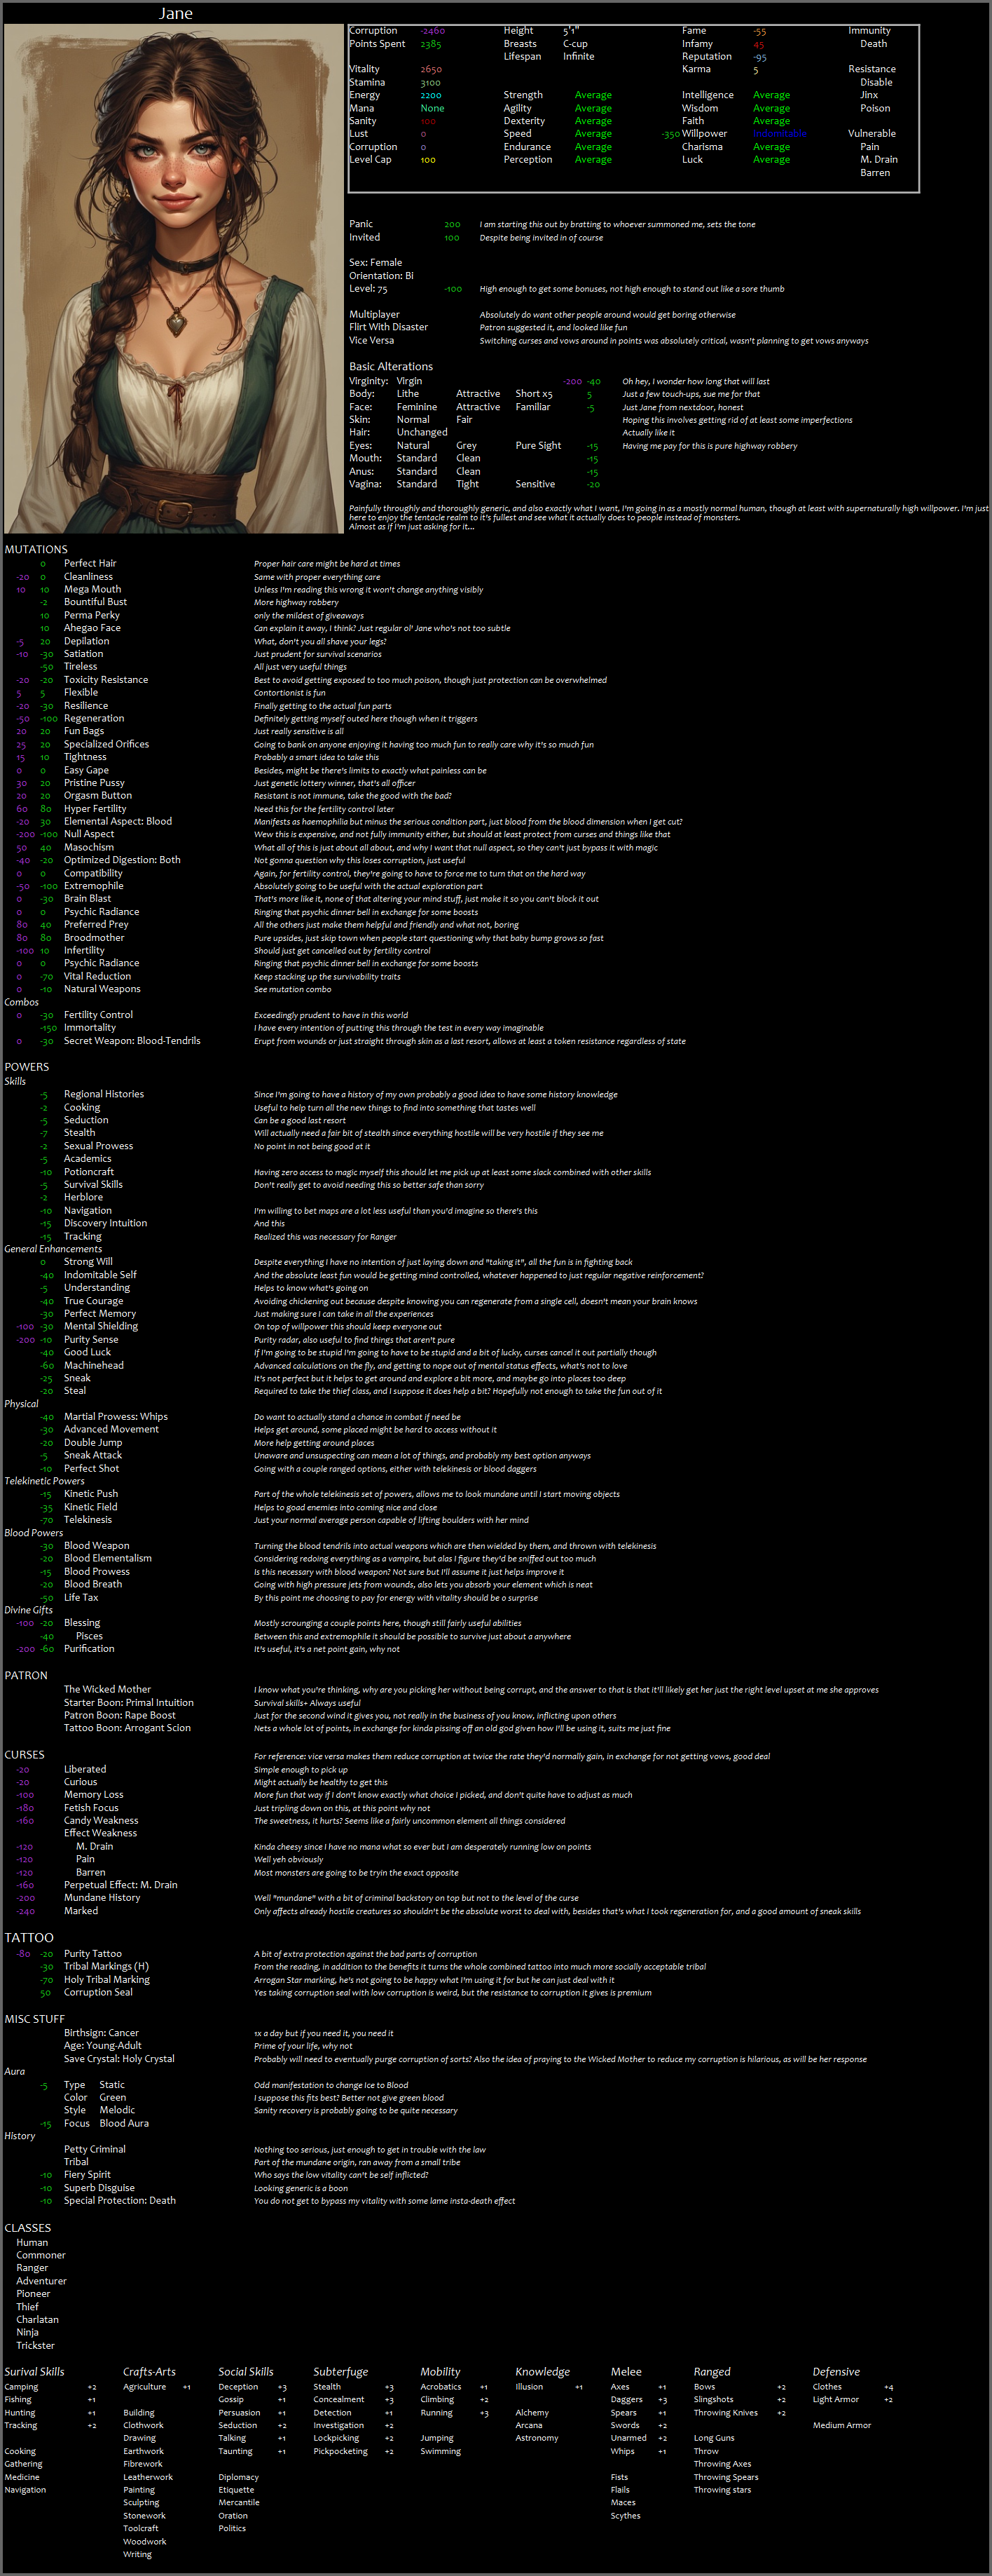Click the "Candy Weakness" curse
Viewport: 992px width, 2576px height.
coord(101,1820)
